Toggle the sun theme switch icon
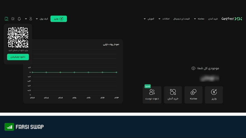 point(13,19)
